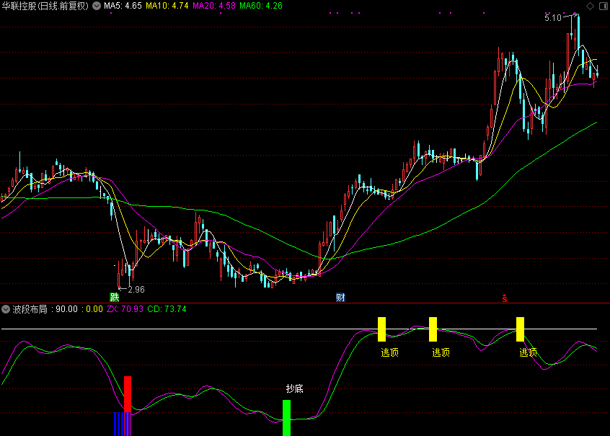Click the MA5: 4.65 label
The height and width of the screenshot is (436, 610).
123,6
